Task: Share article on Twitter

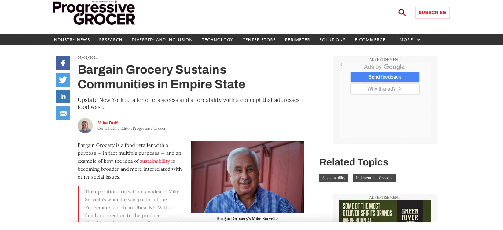Action: (63, 80)
